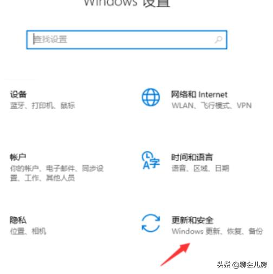Screen dimensions: 273x274
Task: Click 你的帐户、电子邮件、同步设置 description
Action: point(57,173)
